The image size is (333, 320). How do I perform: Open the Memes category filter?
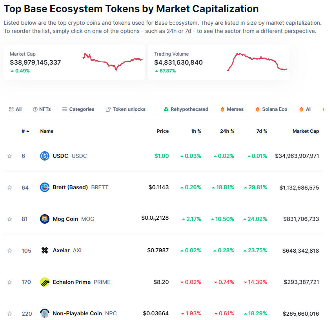pyautogui.click(x=232, y=109)
